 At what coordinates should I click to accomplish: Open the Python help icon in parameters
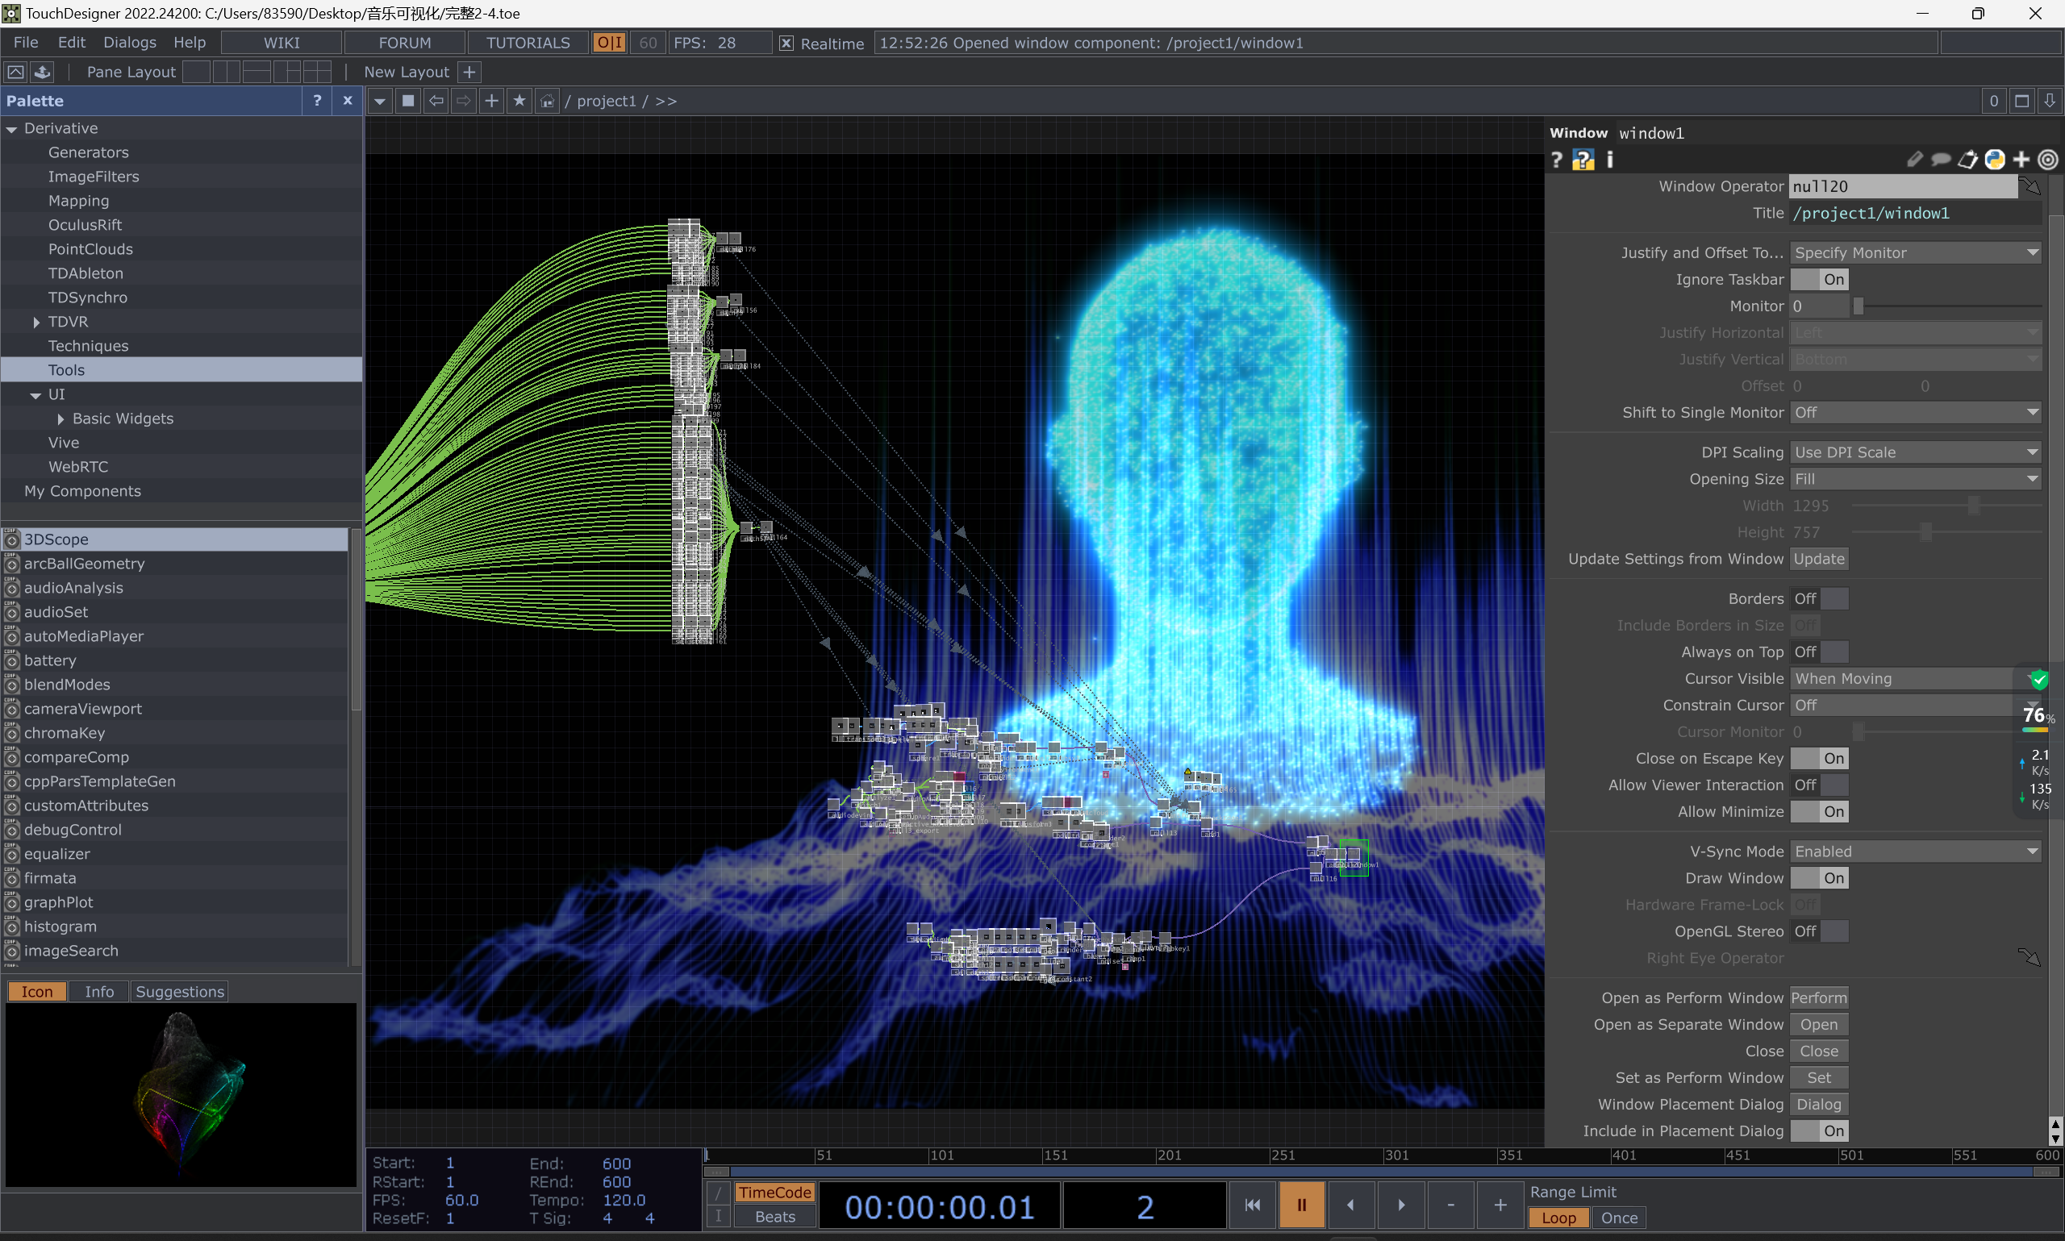[x=1583, y=160]
